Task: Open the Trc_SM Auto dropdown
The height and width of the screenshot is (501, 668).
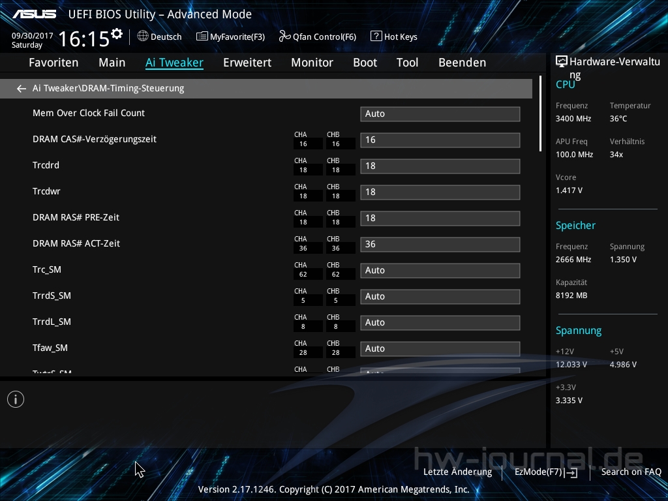Action: [x=440, y=271]
